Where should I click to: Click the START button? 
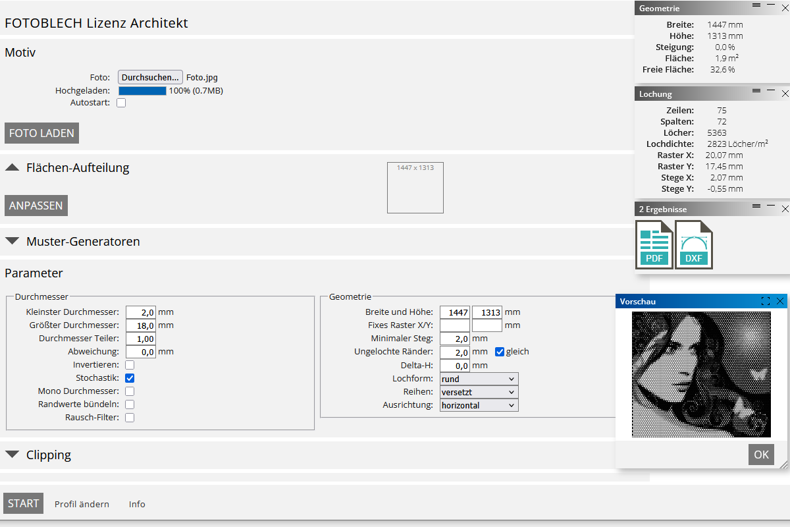23,503
